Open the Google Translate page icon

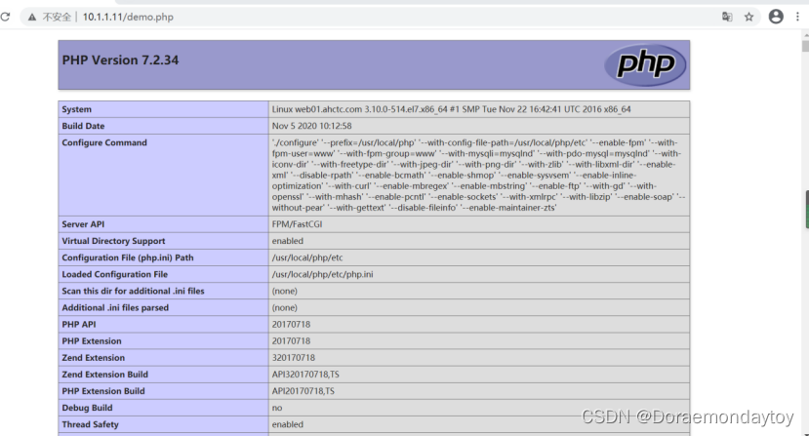pos(727,17)
